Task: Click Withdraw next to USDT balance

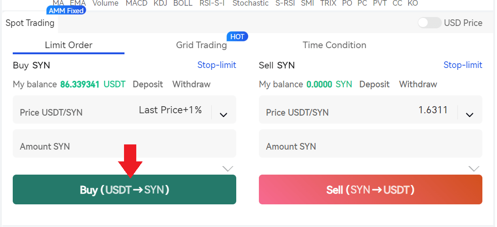Action: coord(191,84)
